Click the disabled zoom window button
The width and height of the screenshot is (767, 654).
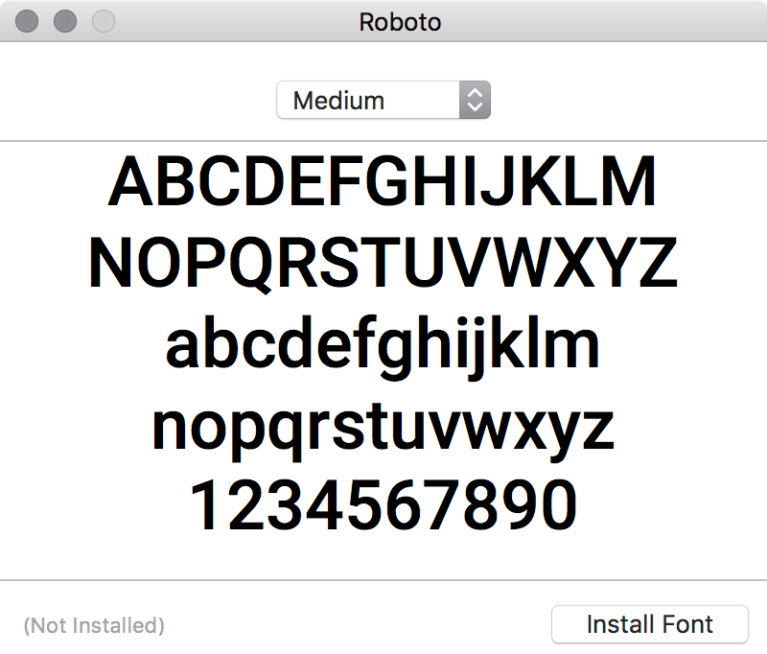click(x=104, y=21)
